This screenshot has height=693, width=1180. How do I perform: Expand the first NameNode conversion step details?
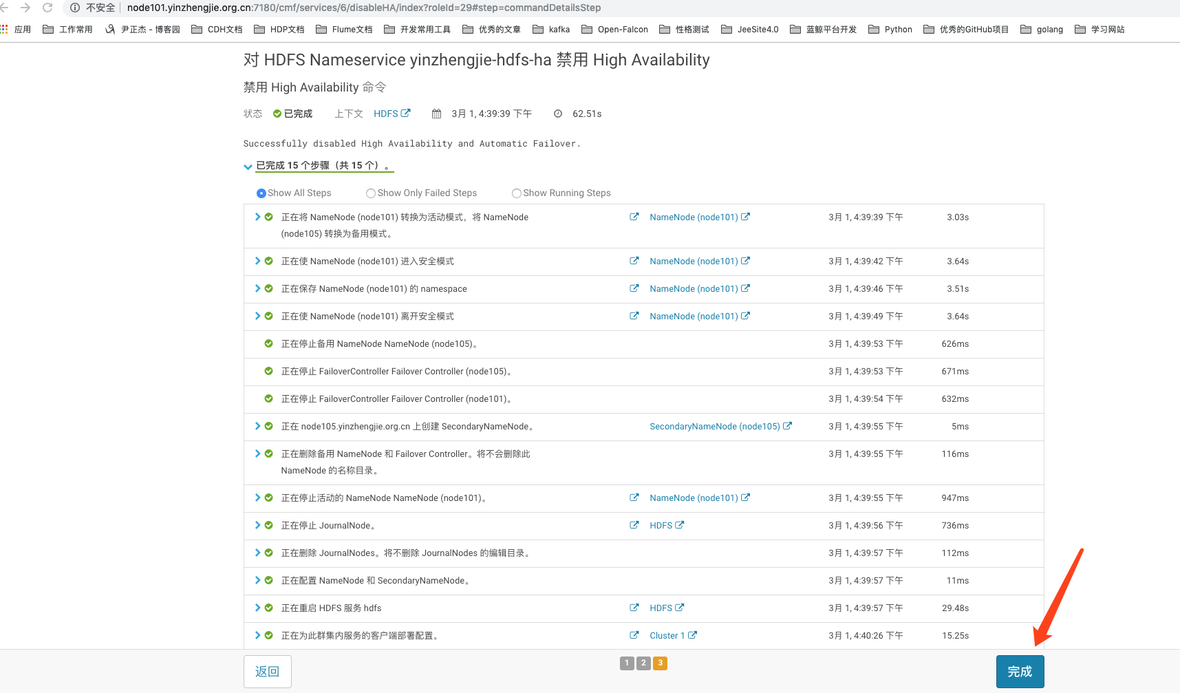point(256,217)
